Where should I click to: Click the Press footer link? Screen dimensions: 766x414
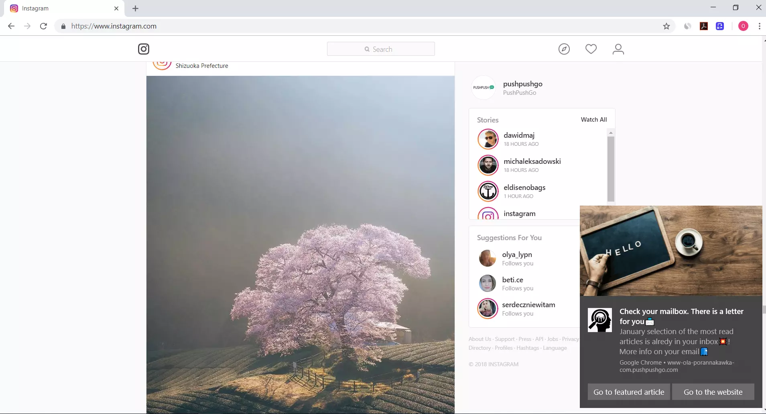click(525, 339)
